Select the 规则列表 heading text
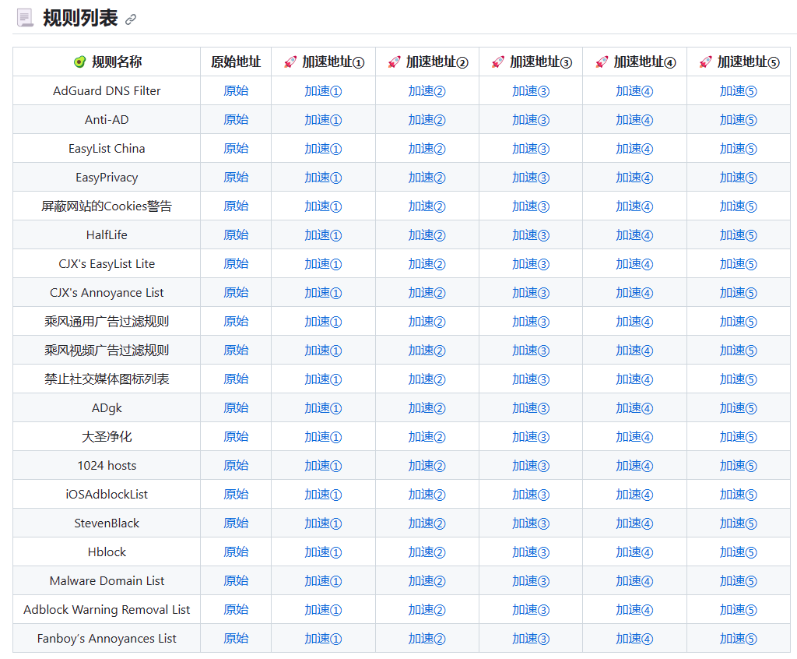 80,19
